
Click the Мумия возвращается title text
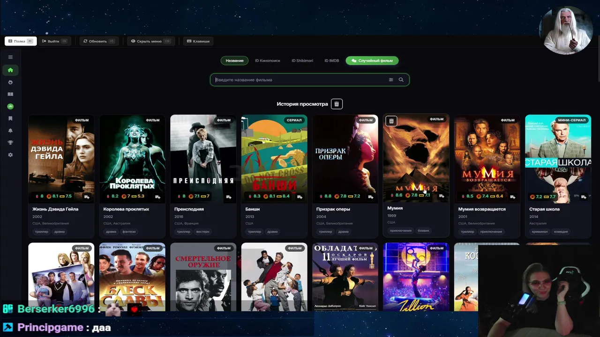[x=482, y=209]
